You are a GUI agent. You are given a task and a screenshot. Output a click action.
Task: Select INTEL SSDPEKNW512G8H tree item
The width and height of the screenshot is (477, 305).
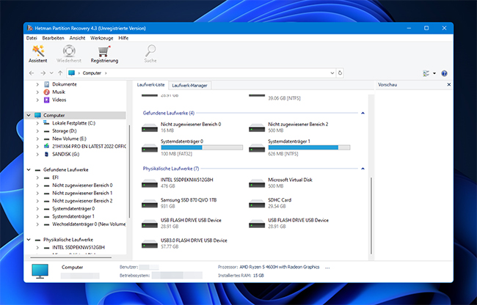79,248
